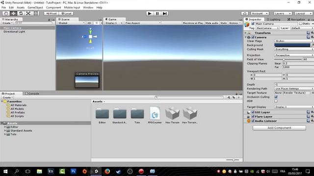Click the scene orientation gizmo
314x176 pixels.
click(90, 37)
